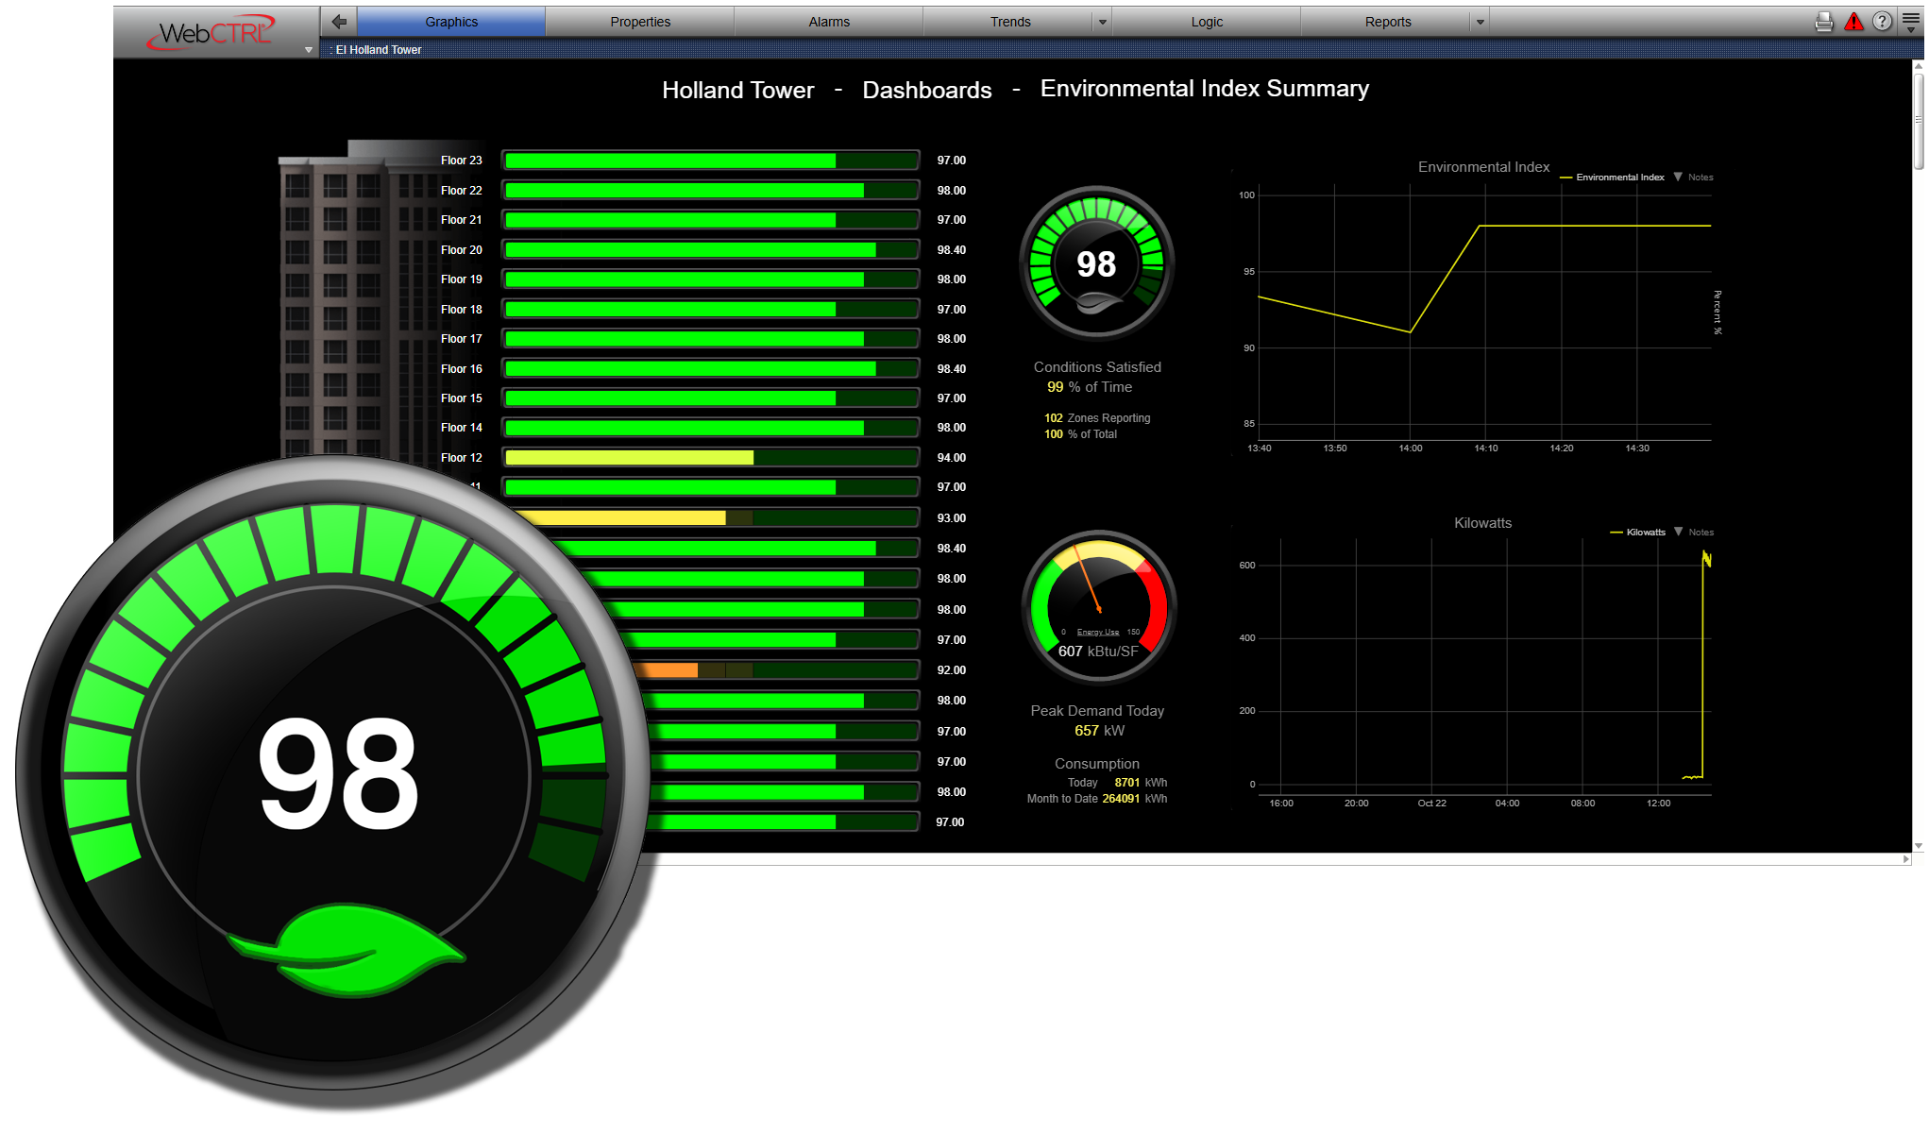Expand dropdown below WebCTRL logo
This screenshot has width=1929, height=1134.
click(309, 50)
